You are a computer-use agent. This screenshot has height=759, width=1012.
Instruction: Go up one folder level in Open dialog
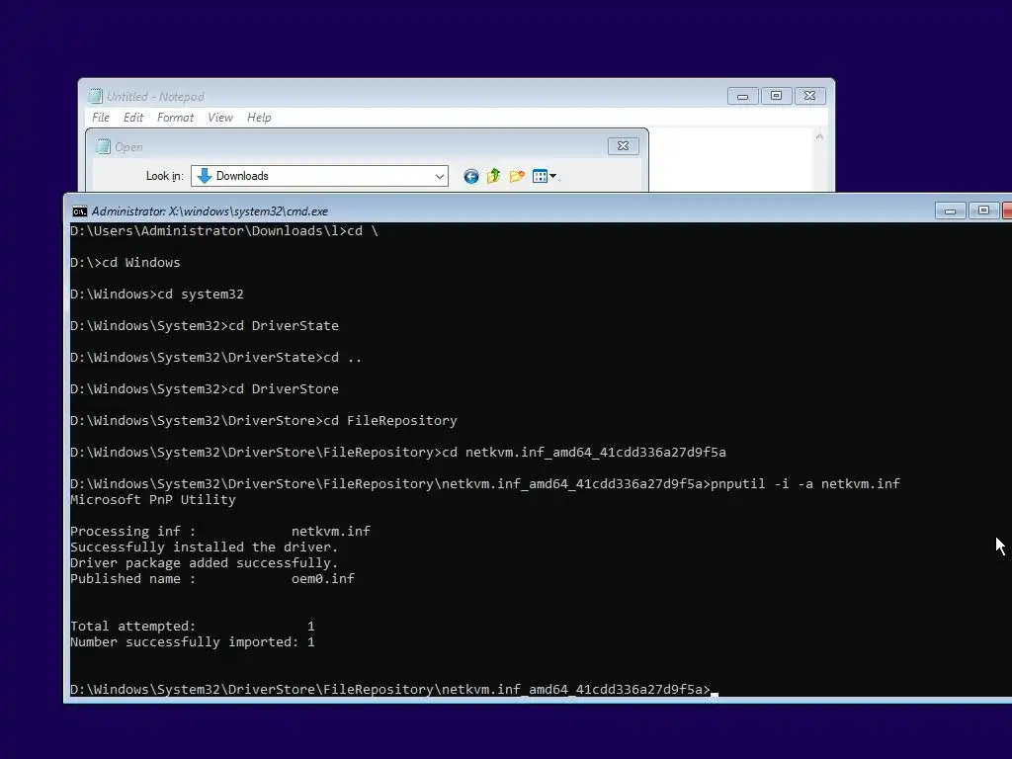tap(494, 176)
